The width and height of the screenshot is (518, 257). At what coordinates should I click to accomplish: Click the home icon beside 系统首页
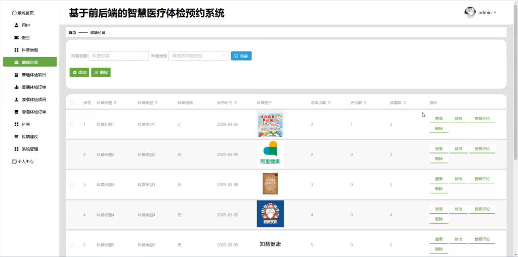point(14,13)
